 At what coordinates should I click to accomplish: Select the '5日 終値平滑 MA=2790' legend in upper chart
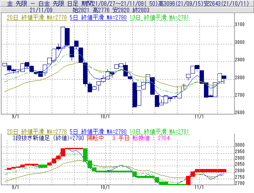(98, 17)
